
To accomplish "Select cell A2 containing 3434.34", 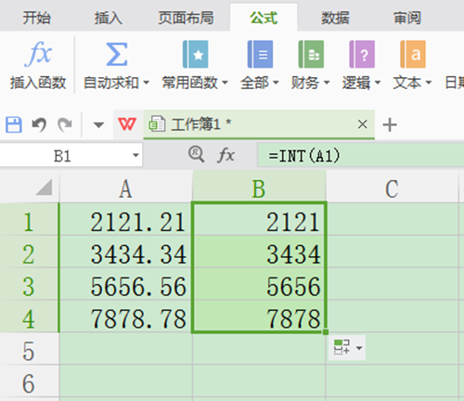I will click(x=125, y=252).
